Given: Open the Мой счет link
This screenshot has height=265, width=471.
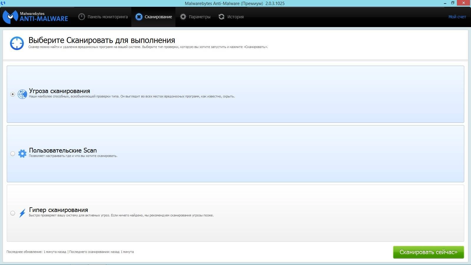Looking at the screenshot, I should 457,17.
